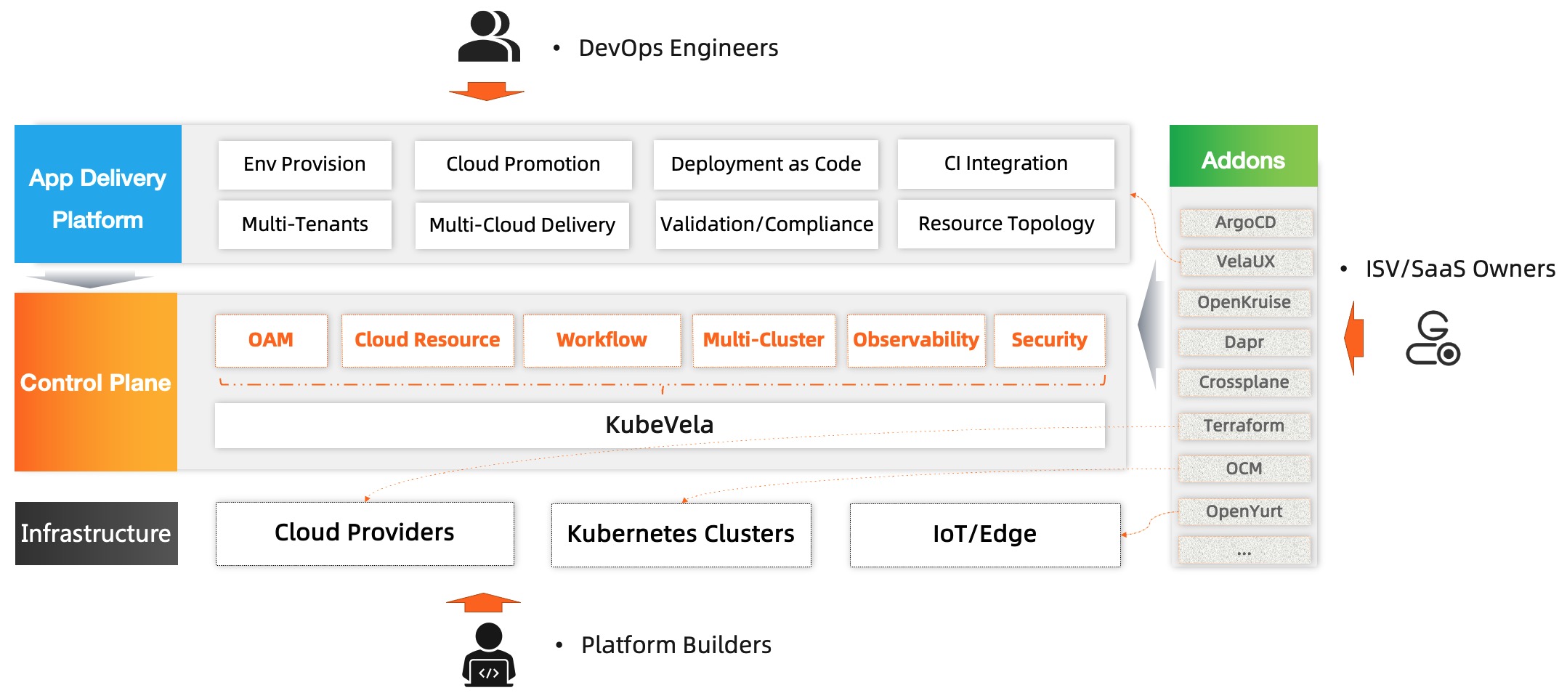Click the ISV/SaaS Owners person icon
The width and height of the screenshot is (1567, 693).
[x=1432, y=339]
